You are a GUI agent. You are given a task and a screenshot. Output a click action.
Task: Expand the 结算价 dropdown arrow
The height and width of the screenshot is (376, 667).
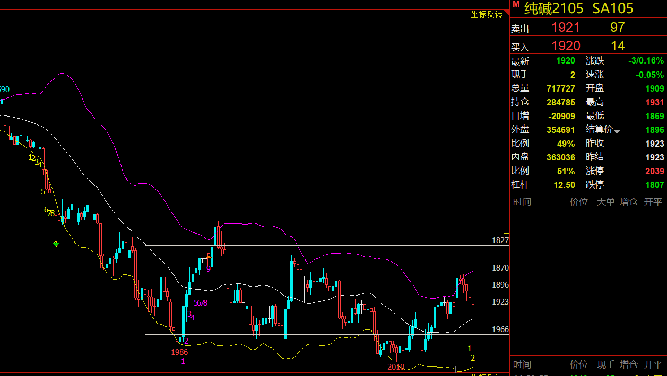coord(617,131)
